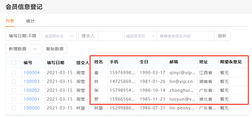Image resolution: width=252 pixels, height=118 pixels.
Task: Open record link 100000
Action: click(32, 108)
